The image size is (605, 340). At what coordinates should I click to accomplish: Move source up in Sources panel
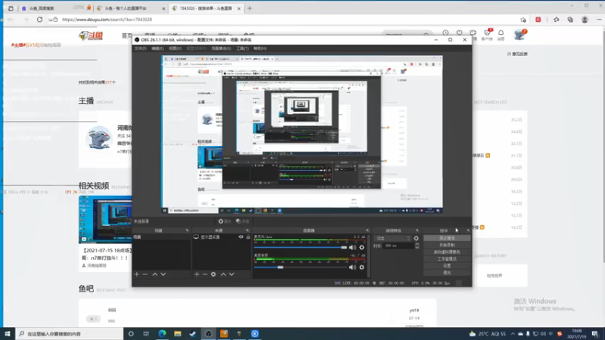[223, 274]
